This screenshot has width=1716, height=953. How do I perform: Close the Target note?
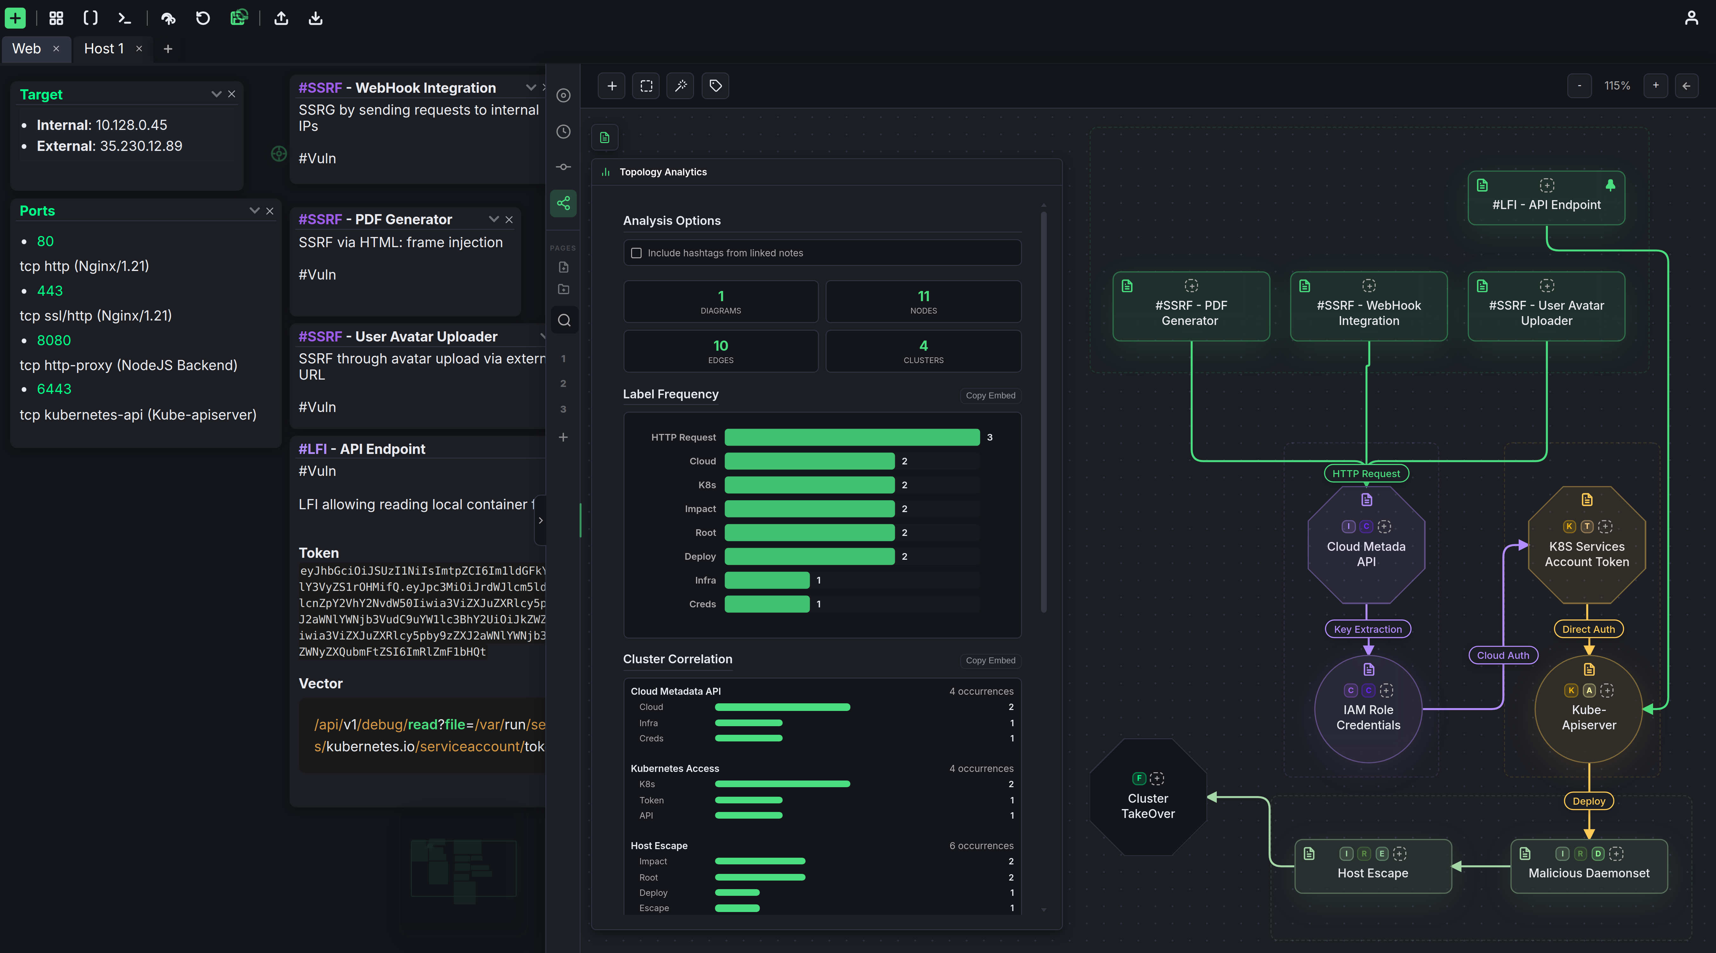[232, 94]
